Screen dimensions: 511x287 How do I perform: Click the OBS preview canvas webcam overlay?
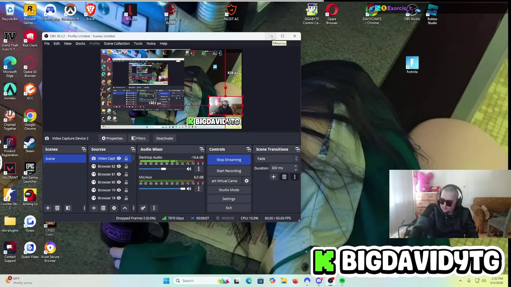click(x=226, y=106)
